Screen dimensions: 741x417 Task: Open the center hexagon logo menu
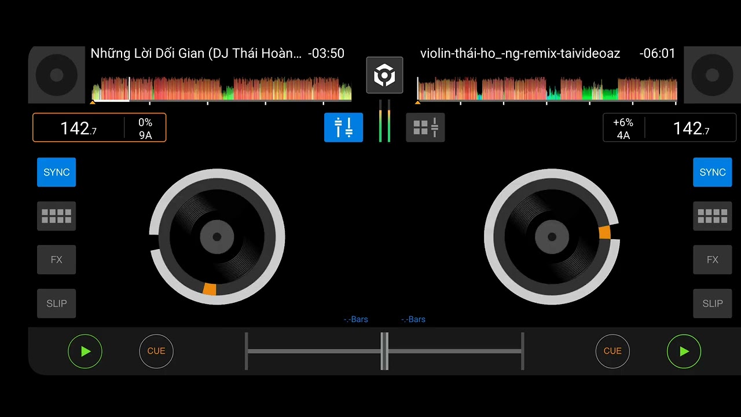click(384, 75)
